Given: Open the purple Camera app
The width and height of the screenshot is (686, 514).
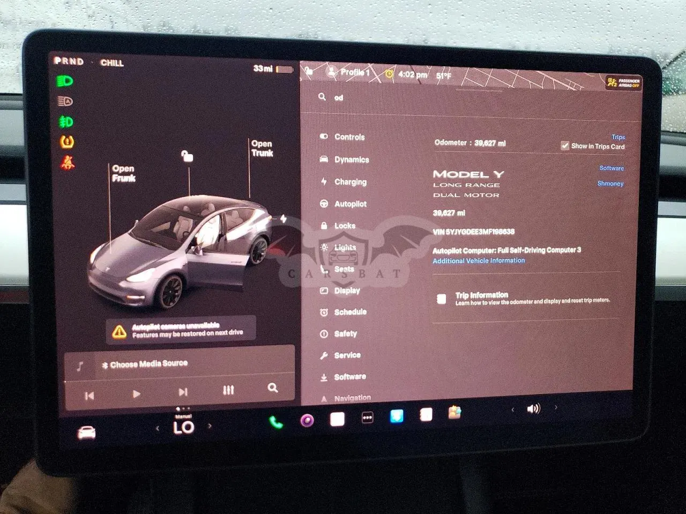Looking at the screenshot, I should click(307, 420).
